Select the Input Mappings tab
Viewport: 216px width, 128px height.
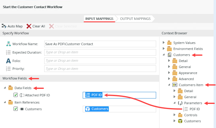coord(99,19)
